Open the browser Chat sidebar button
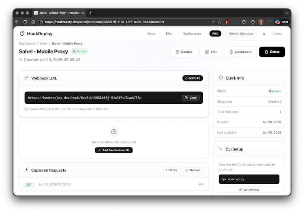The height and width of the screenshot is (213, 304). 282,22
